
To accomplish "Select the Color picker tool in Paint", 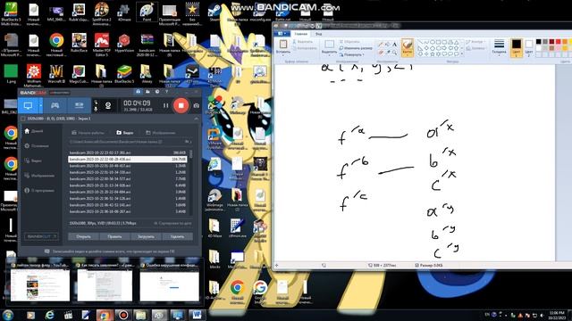I will tap(387, 53).
